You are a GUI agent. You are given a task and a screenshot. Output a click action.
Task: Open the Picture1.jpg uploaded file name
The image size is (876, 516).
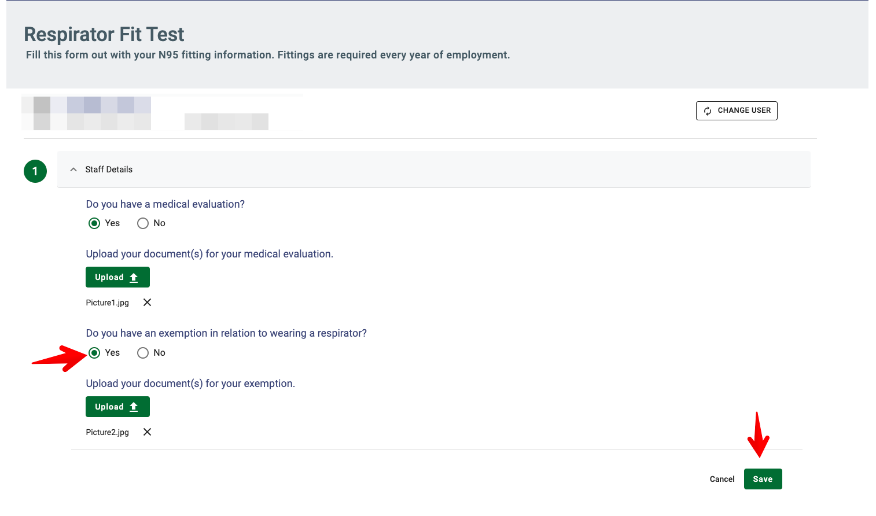click(108, 303)
